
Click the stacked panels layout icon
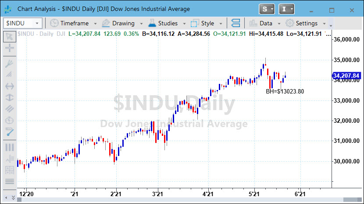pyautogui.click(x=236, y=23)
